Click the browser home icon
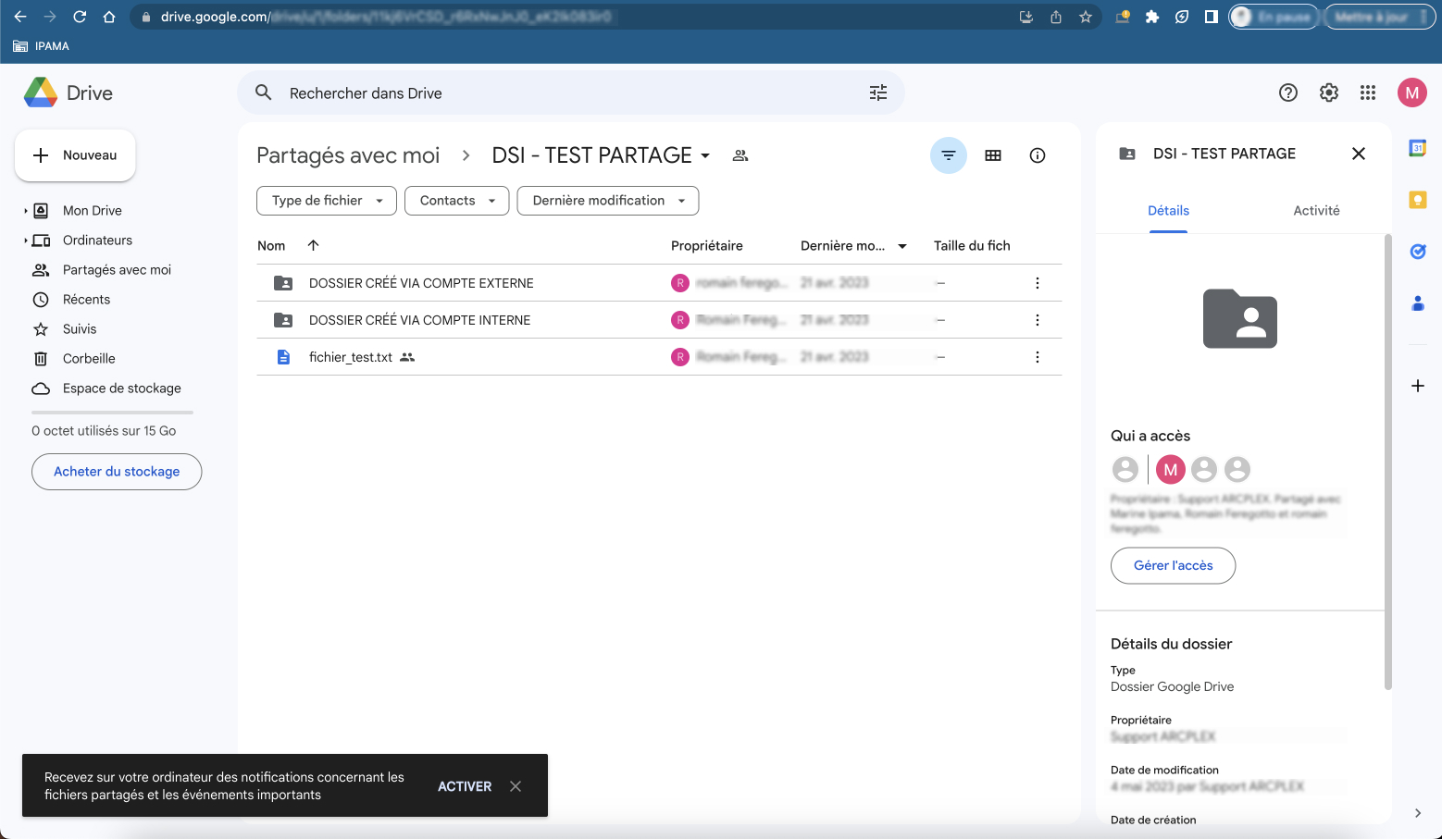Screen dimensions: 1442x839 click(109, 17)
